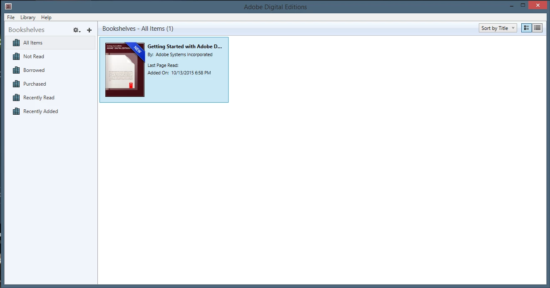This screenshot has width=550, height=288.
Task: Click the Getting Started book cover thumbnail
Action: pyautogui.click(x=125, y=70)
